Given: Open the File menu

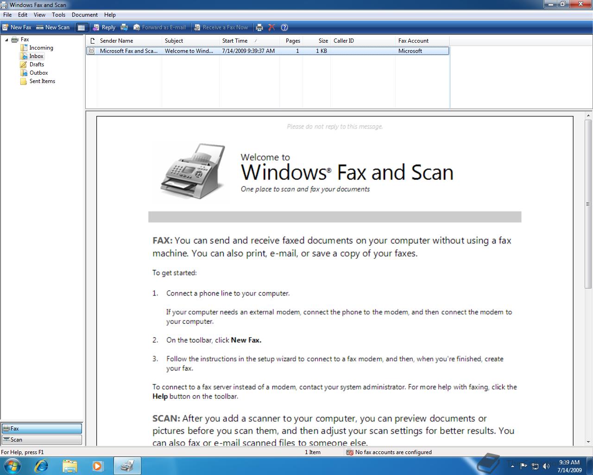Looking at the screenshot, I should coord(7,15).
